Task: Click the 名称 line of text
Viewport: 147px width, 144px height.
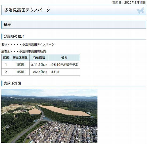Action: point(28,45)
